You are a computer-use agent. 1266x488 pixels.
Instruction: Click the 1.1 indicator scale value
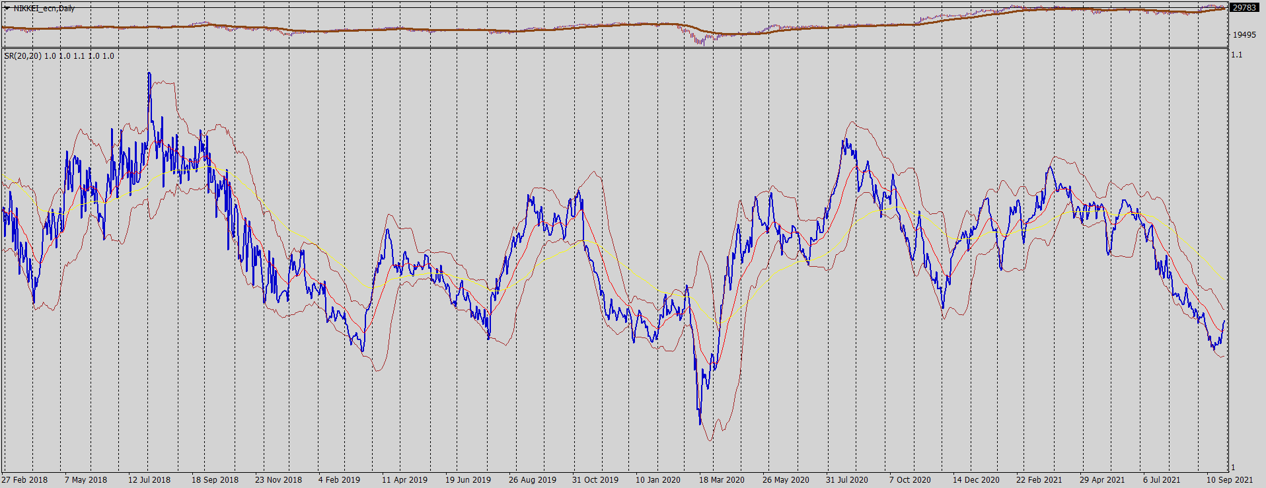pyautogui.click(x=1237, y=55)
